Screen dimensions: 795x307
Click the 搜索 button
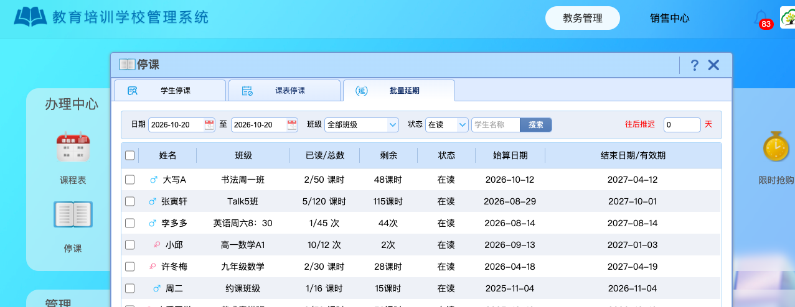536,125
